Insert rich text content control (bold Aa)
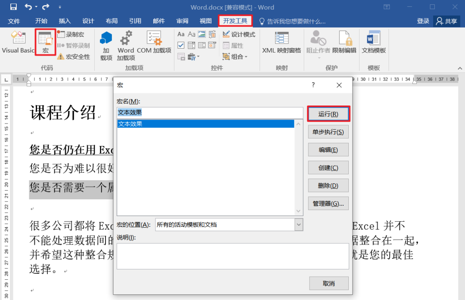 click(x=181, y=34)
